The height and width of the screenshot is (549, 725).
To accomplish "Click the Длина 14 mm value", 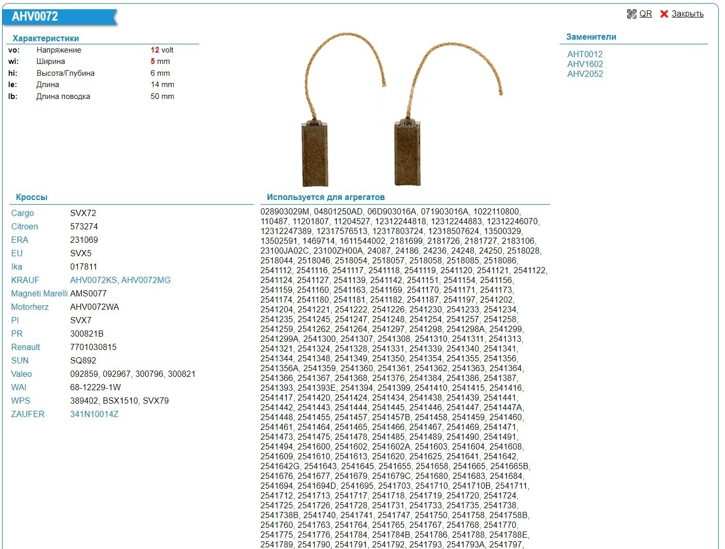I will (162, 85).
